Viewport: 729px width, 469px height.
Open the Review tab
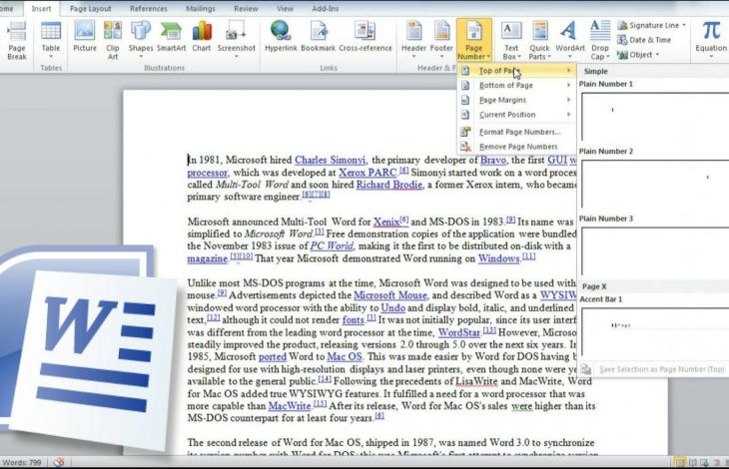246,8
